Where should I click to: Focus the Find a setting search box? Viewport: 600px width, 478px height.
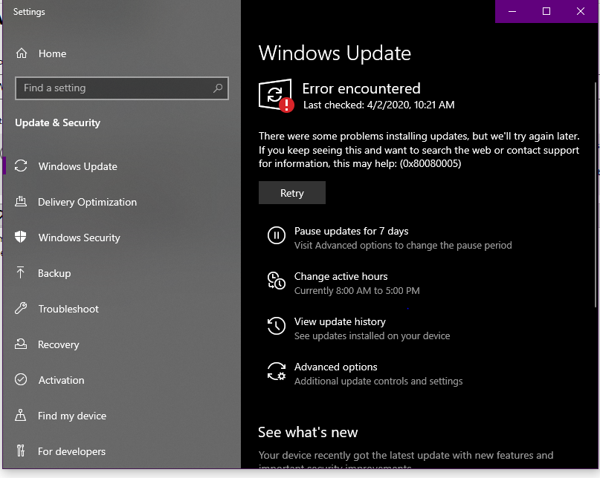(x=122, y=88)
